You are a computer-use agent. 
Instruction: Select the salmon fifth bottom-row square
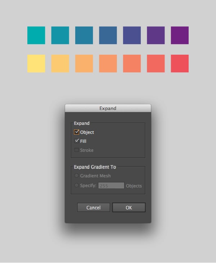coord(132,64)
